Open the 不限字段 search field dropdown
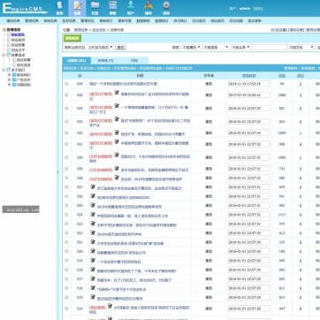The height and width of the screenshot is (320, 320). coord(301,47)
